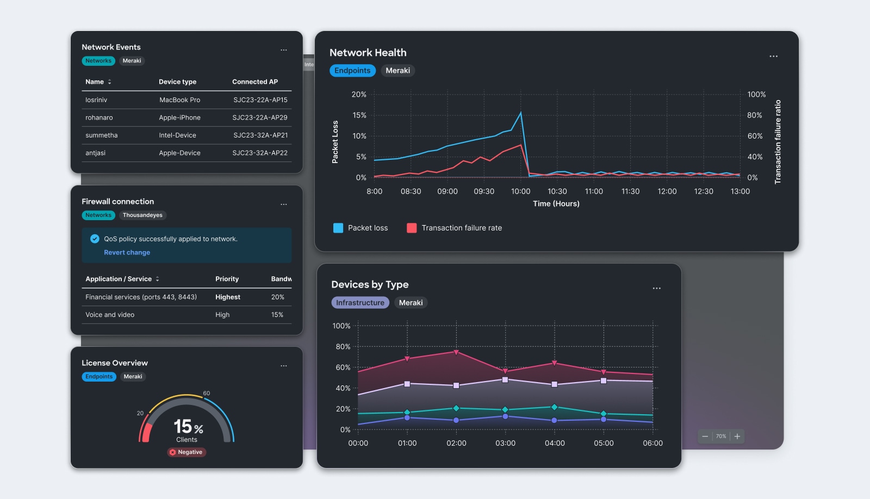Click teal diamond marker at 04:00
Image resolution: width=870 pixels, height=499 pixels.
click(554, 407)
